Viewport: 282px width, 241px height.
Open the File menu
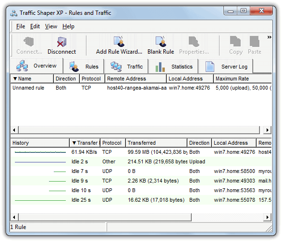[21, 26]
